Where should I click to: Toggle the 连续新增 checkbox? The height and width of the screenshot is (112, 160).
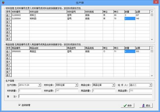(x=19, y=105)
